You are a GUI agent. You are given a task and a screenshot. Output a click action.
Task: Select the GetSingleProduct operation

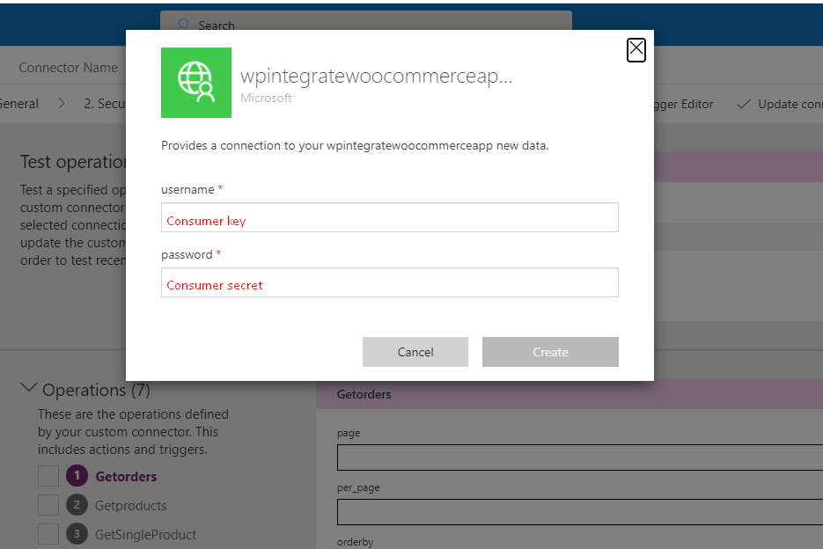145,534
